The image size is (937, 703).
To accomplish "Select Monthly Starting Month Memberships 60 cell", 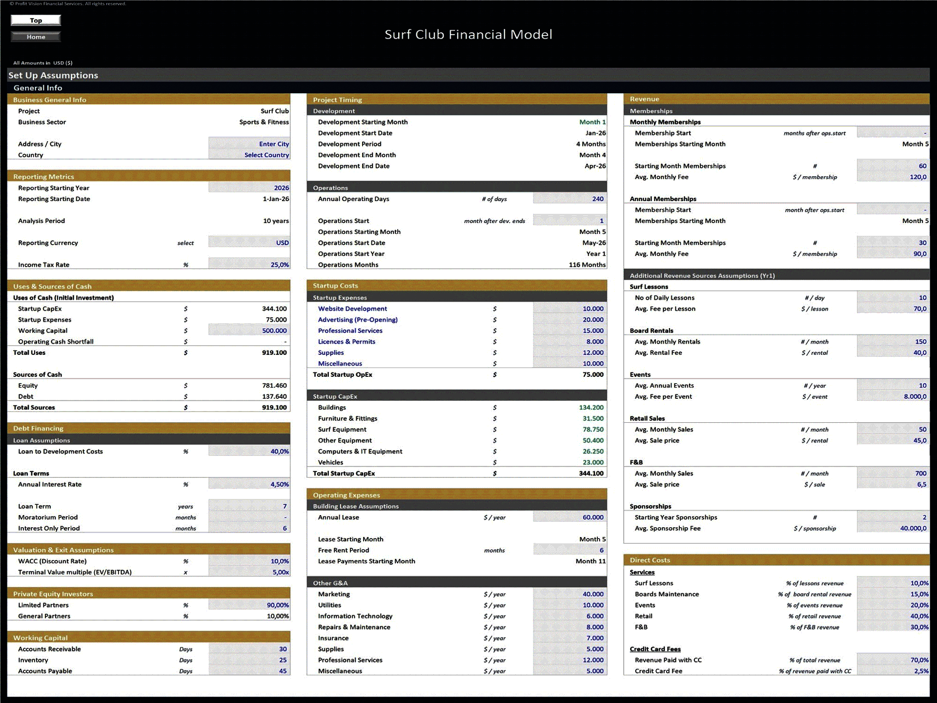I will click(893, 165).
